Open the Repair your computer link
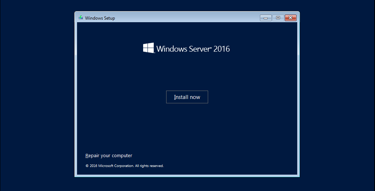Screen dimensions: 375x191 [x=109, y=156]
